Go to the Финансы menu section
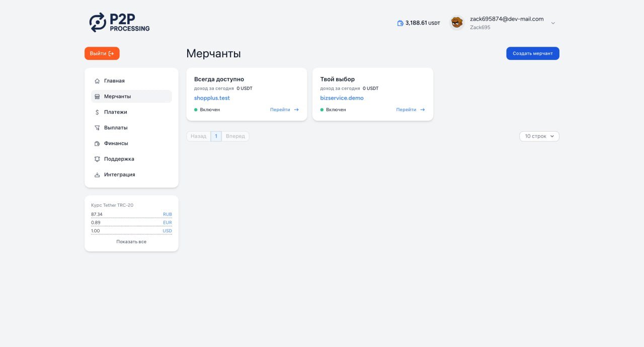 click(x=116, y=143)
